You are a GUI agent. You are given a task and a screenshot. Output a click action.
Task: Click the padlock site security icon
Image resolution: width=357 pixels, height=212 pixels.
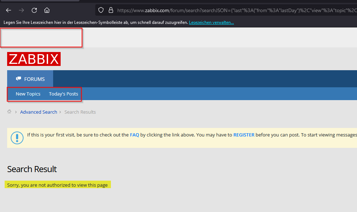point(112,10)
